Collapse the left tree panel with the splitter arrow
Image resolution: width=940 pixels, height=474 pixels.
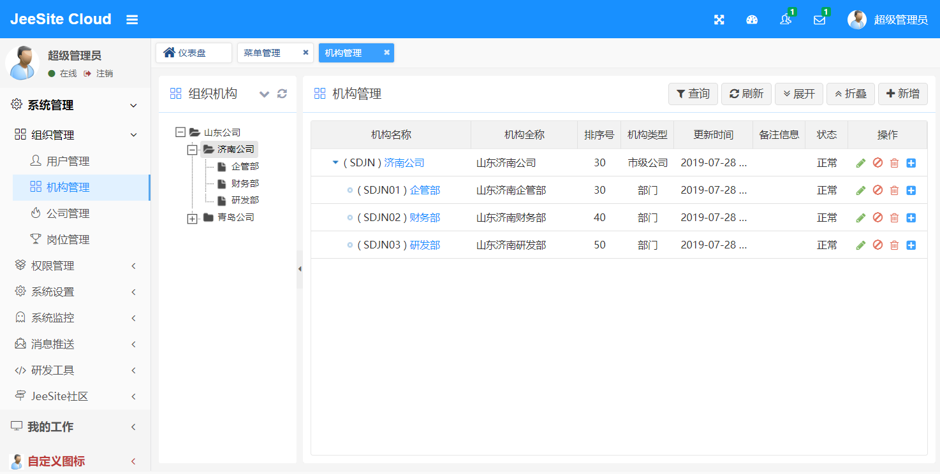(300, 269)
